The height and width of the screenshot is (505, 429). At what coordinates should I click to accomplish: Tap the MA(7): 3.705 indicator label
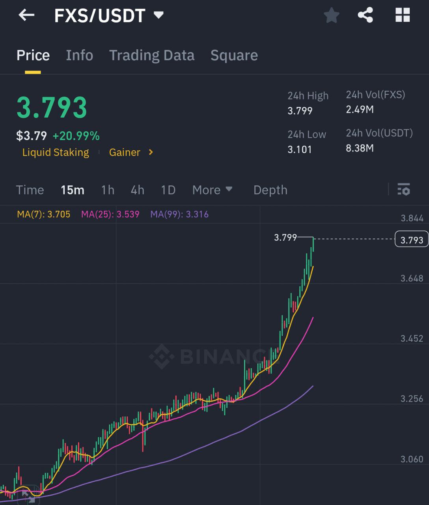(44, 214)
